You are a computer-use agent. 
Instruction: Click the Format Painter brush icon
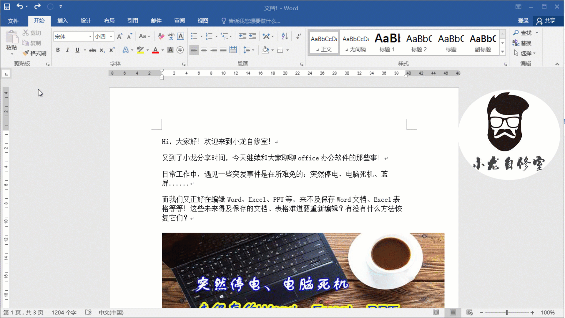pyautogui.click(x=26, y=53)
